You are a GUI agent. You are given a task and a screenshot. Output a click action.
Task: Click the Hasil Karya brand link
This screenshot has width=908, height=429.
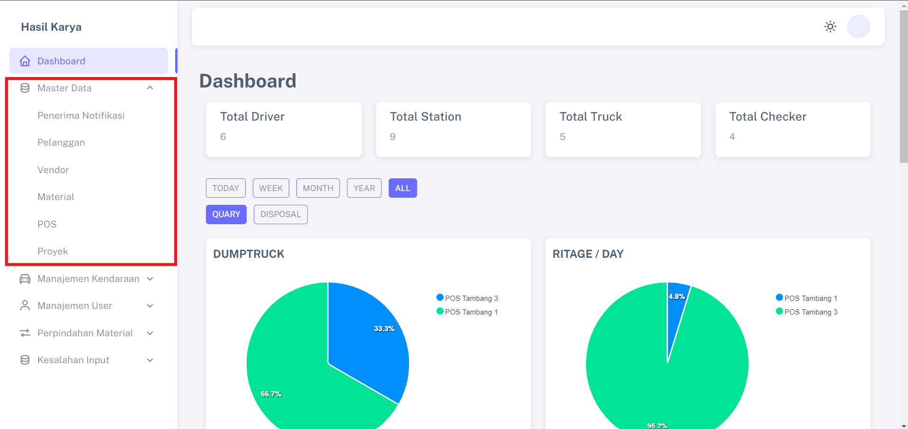pos(51,27)
